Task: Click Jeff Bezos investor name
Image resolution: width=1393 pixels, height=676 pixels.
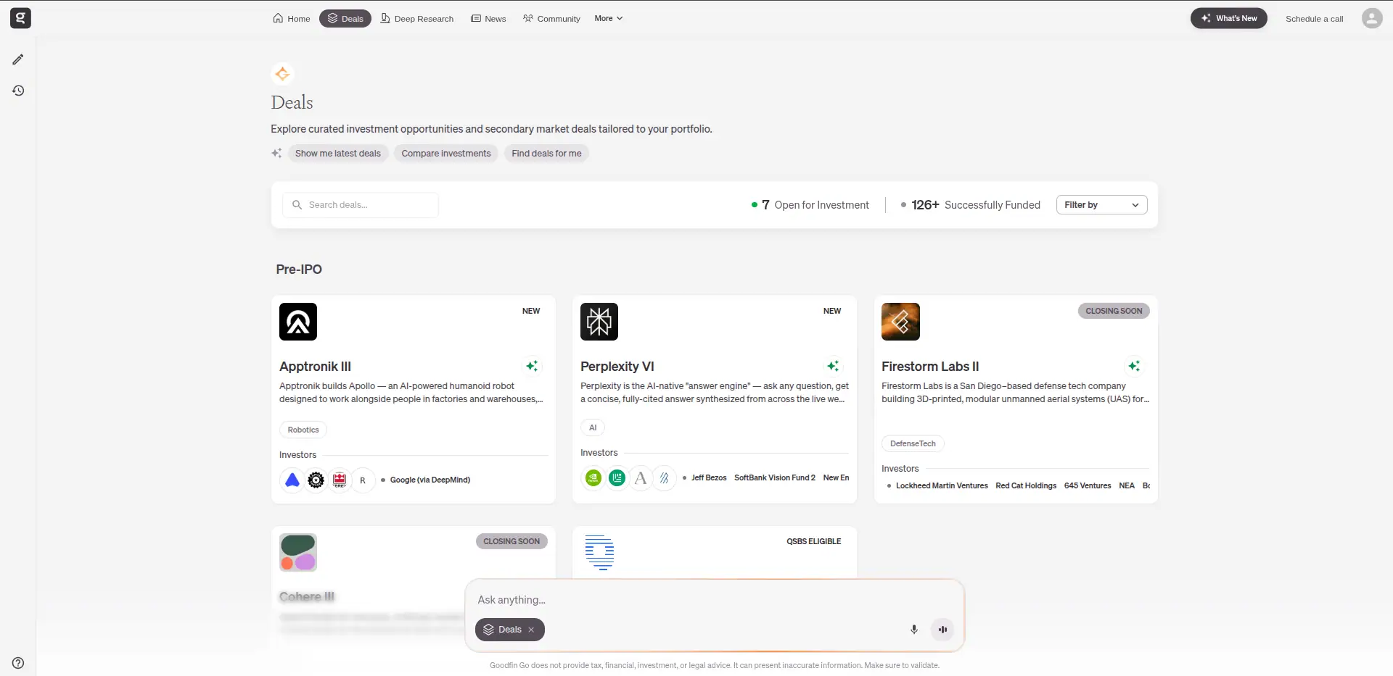Action: (709, 477)
